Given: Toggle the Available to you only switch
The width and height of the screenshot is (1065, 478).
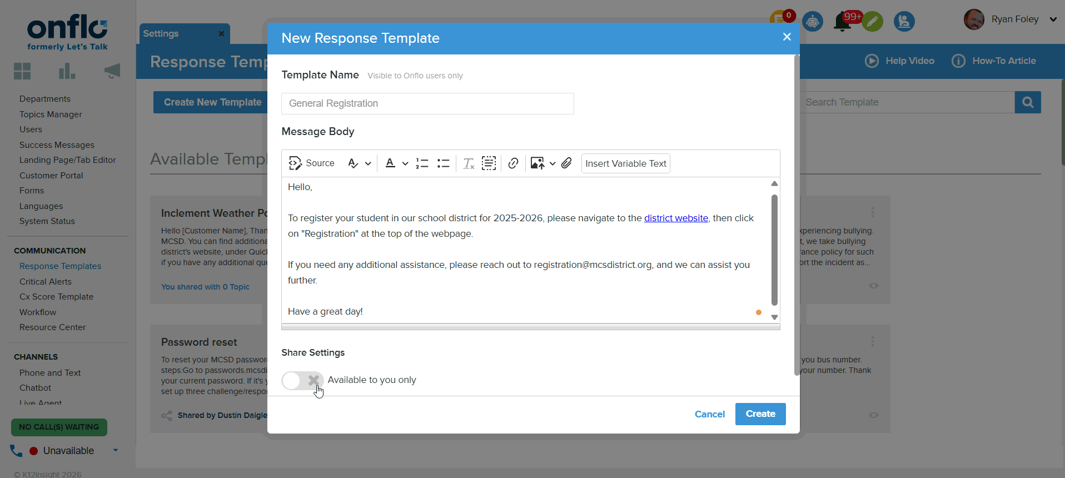Looking at the screenshot, I should 302,381.
